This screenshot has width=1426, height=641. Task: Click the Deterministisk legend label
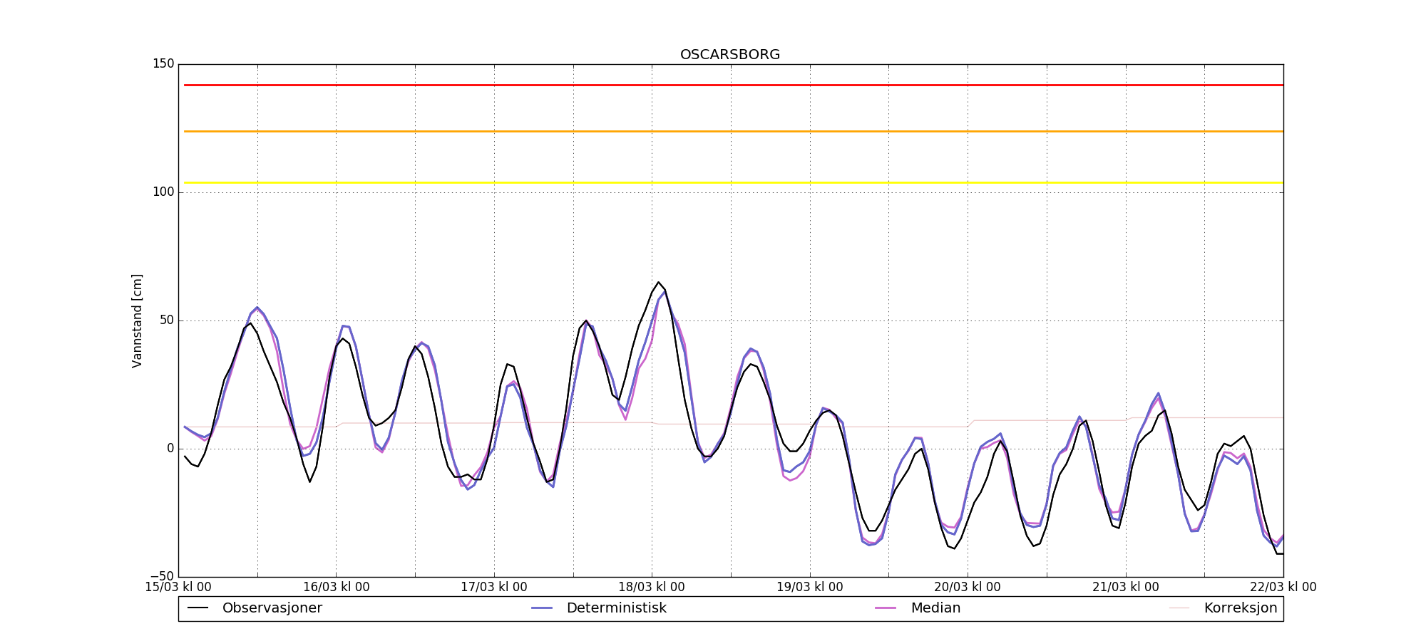(616, 608)
